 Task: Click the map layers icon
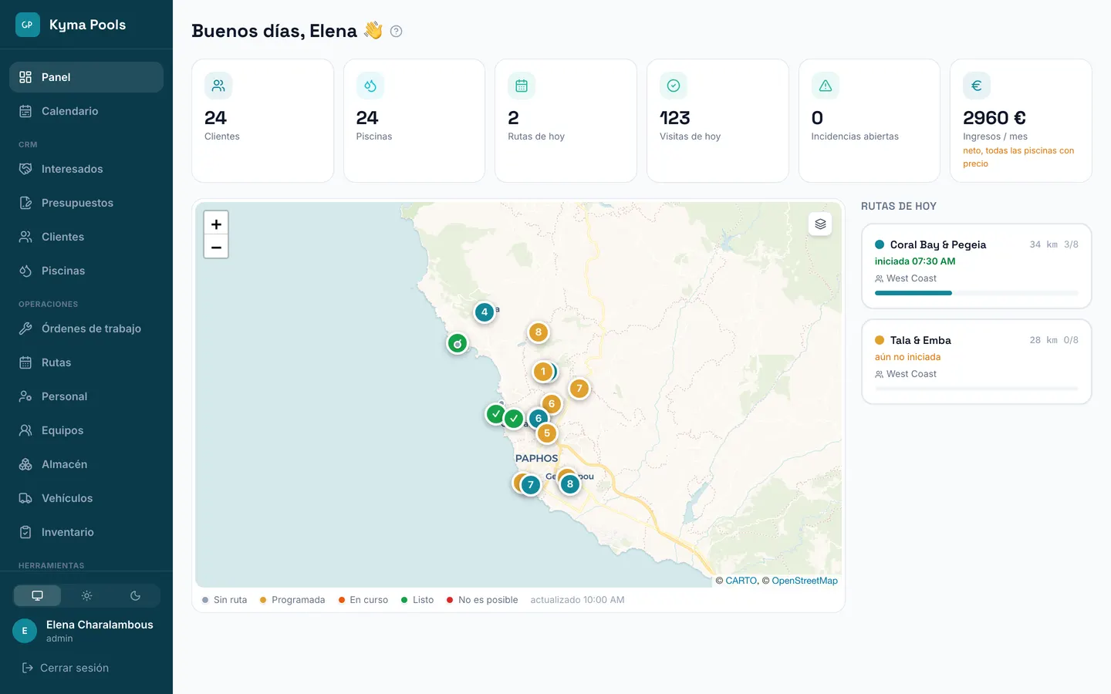point(820,224)
